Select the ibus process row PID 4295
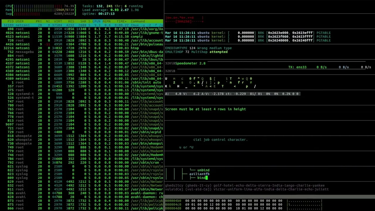 point(82,59)
